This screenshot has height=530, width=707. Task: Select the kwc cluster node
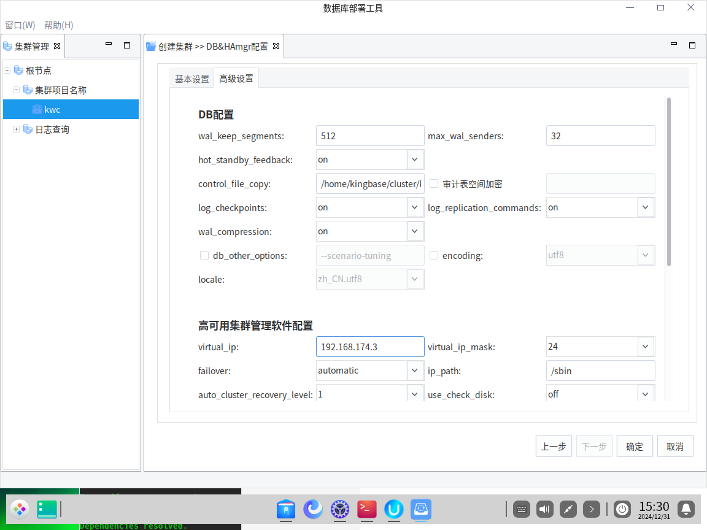[52, 110]
